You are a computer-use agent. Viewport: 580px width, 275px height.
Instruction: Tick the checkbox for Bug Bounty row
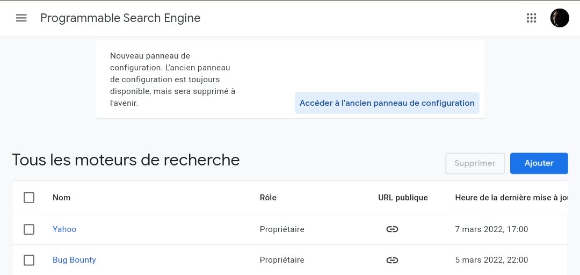click(x=29, y=260)
